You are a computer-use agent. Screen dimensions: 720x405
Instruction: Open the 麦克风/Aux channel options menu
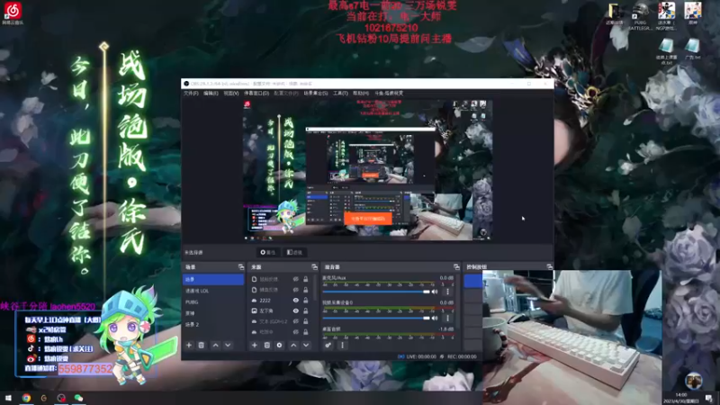pos(447,292)
